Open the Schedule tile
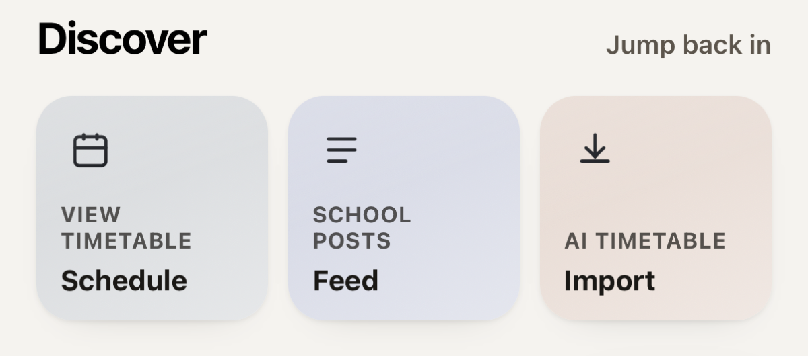Image resolution: width=808 pixels, height=356 pixels. click(x=152, y=208)
